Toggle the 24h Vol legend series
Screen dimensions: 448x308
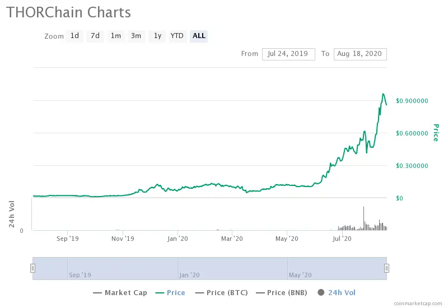click(x=337, y=293)
